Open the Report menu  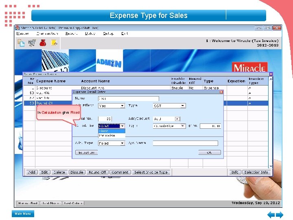click(x=71, y=33)
